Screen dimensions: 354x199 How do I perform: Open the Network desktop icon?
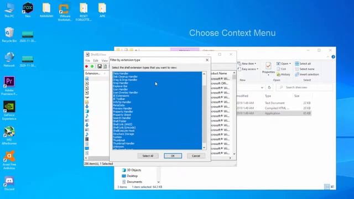click(9, 59)
